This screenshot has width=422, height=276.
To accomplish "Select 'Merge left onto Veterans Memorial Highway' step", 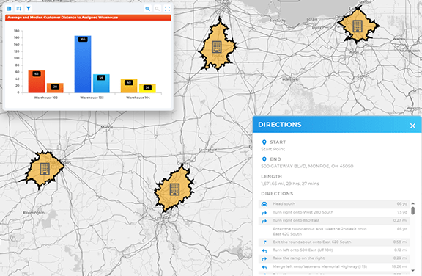I will pos(334,267).
